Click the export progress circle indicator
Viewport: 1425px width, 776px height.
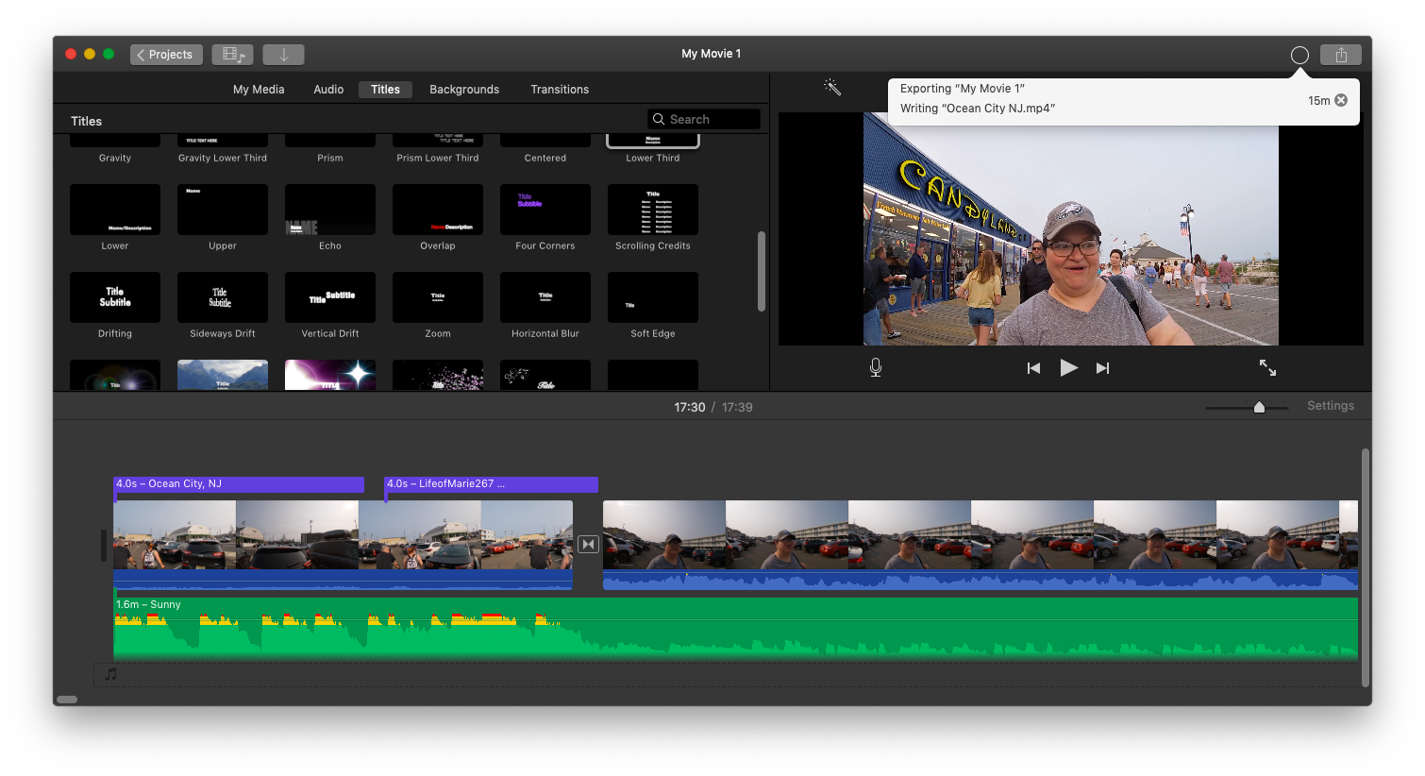coord(1299,56)
